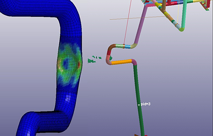Select the green debris fragments beside the pipe

[x=94, y=59]
